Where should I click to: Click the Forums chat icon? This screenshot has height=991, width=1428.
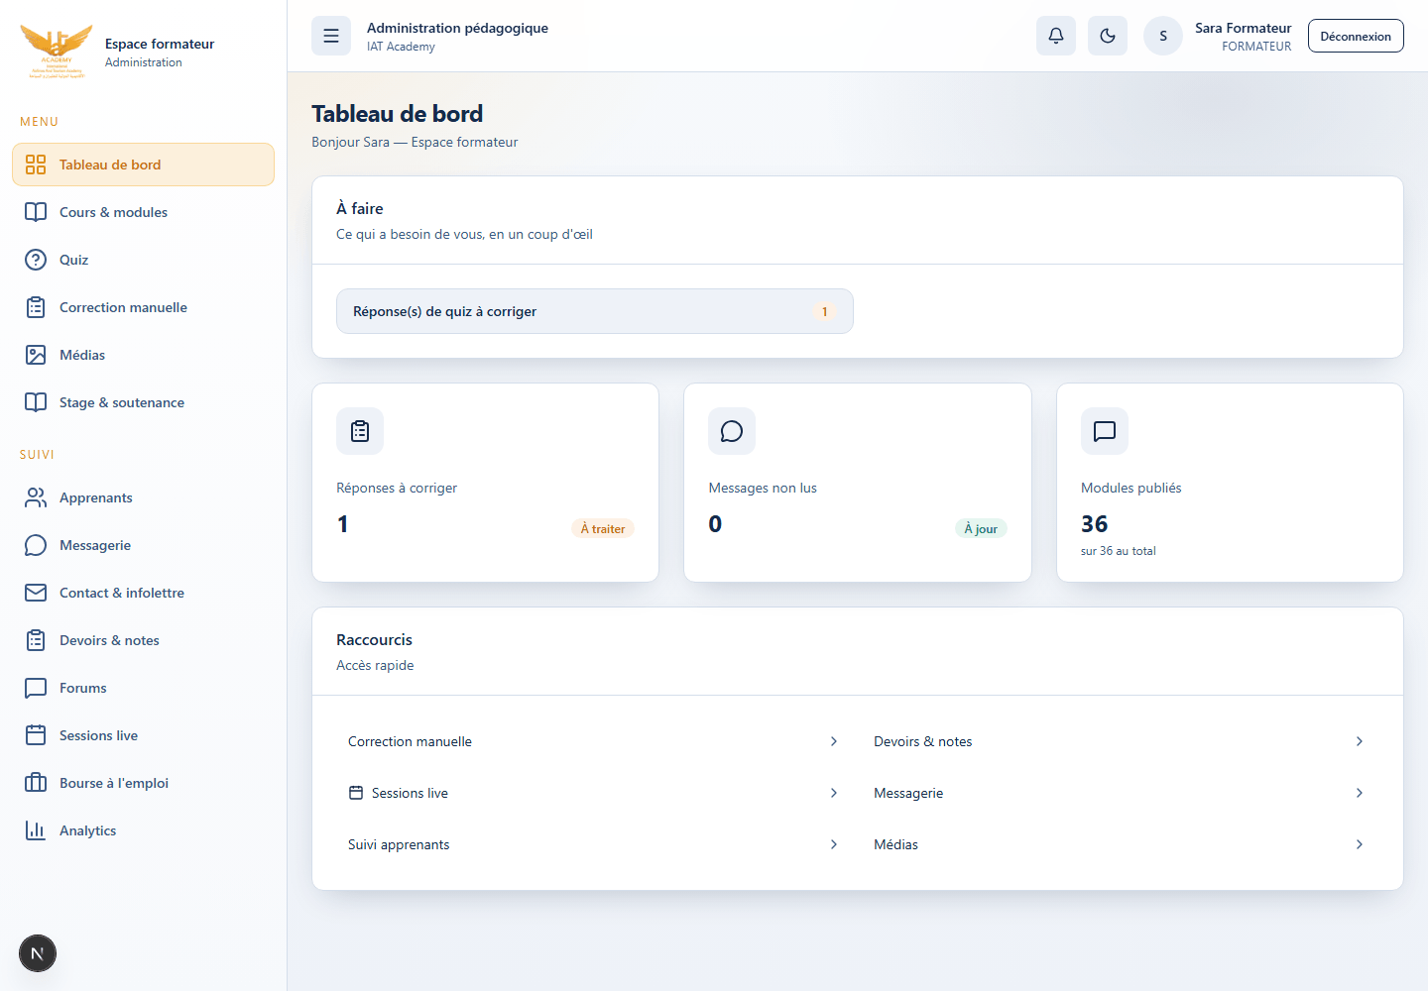tap(36, 688)
